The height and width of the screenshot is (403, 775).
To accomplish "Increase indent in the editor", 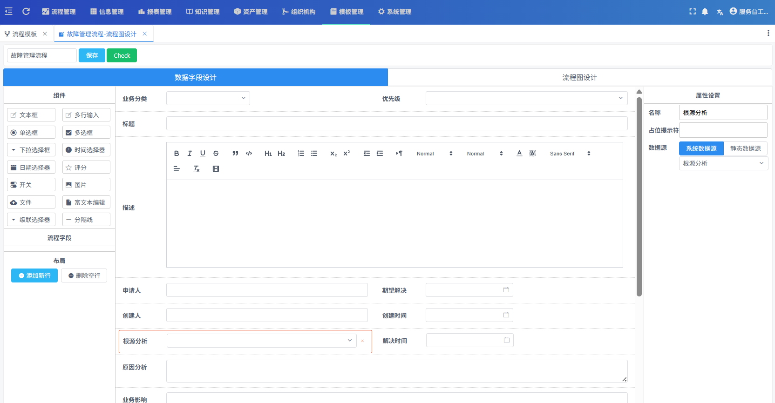I will (380, 154).
